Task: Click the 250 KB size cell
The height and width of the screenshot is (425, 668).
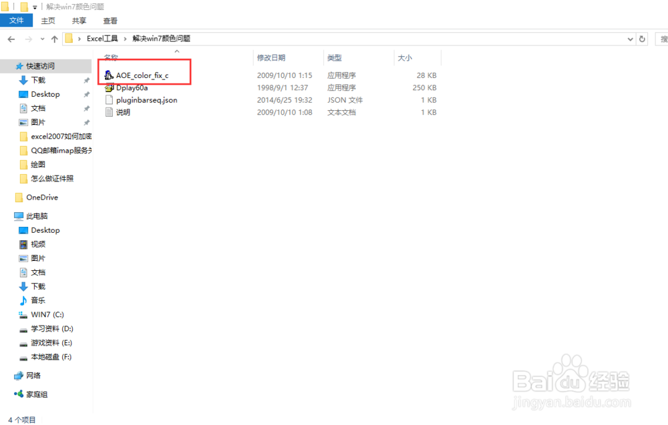Action: tap(424, 87)
